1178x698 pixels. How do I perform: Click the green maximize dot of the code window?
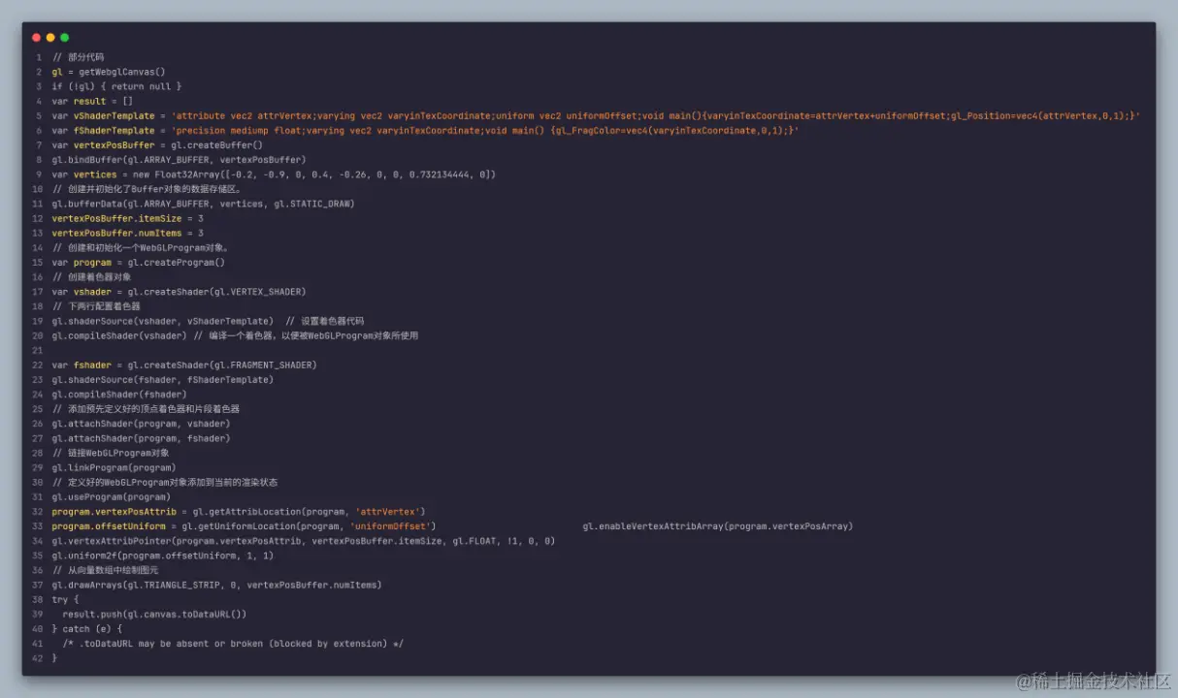65,38
